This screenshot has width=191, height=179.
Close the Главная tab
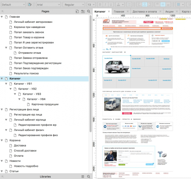pyautogui.click(x=128, y=12)
